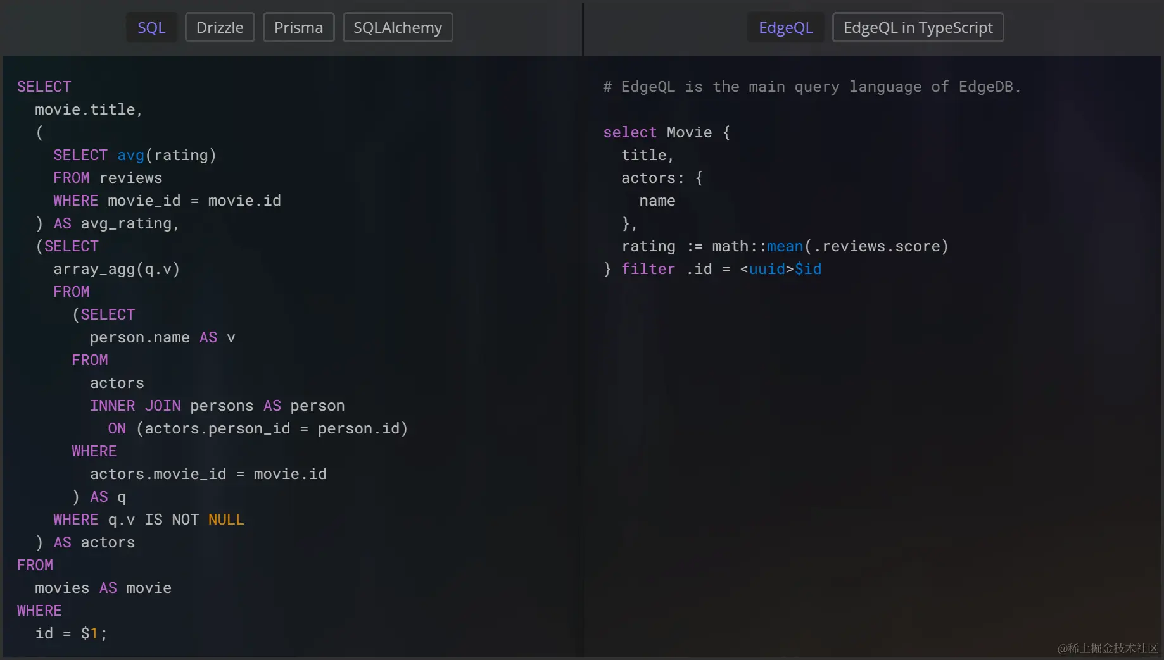Click 'INNER JOIN persons AS person' line

pos(217,406)
